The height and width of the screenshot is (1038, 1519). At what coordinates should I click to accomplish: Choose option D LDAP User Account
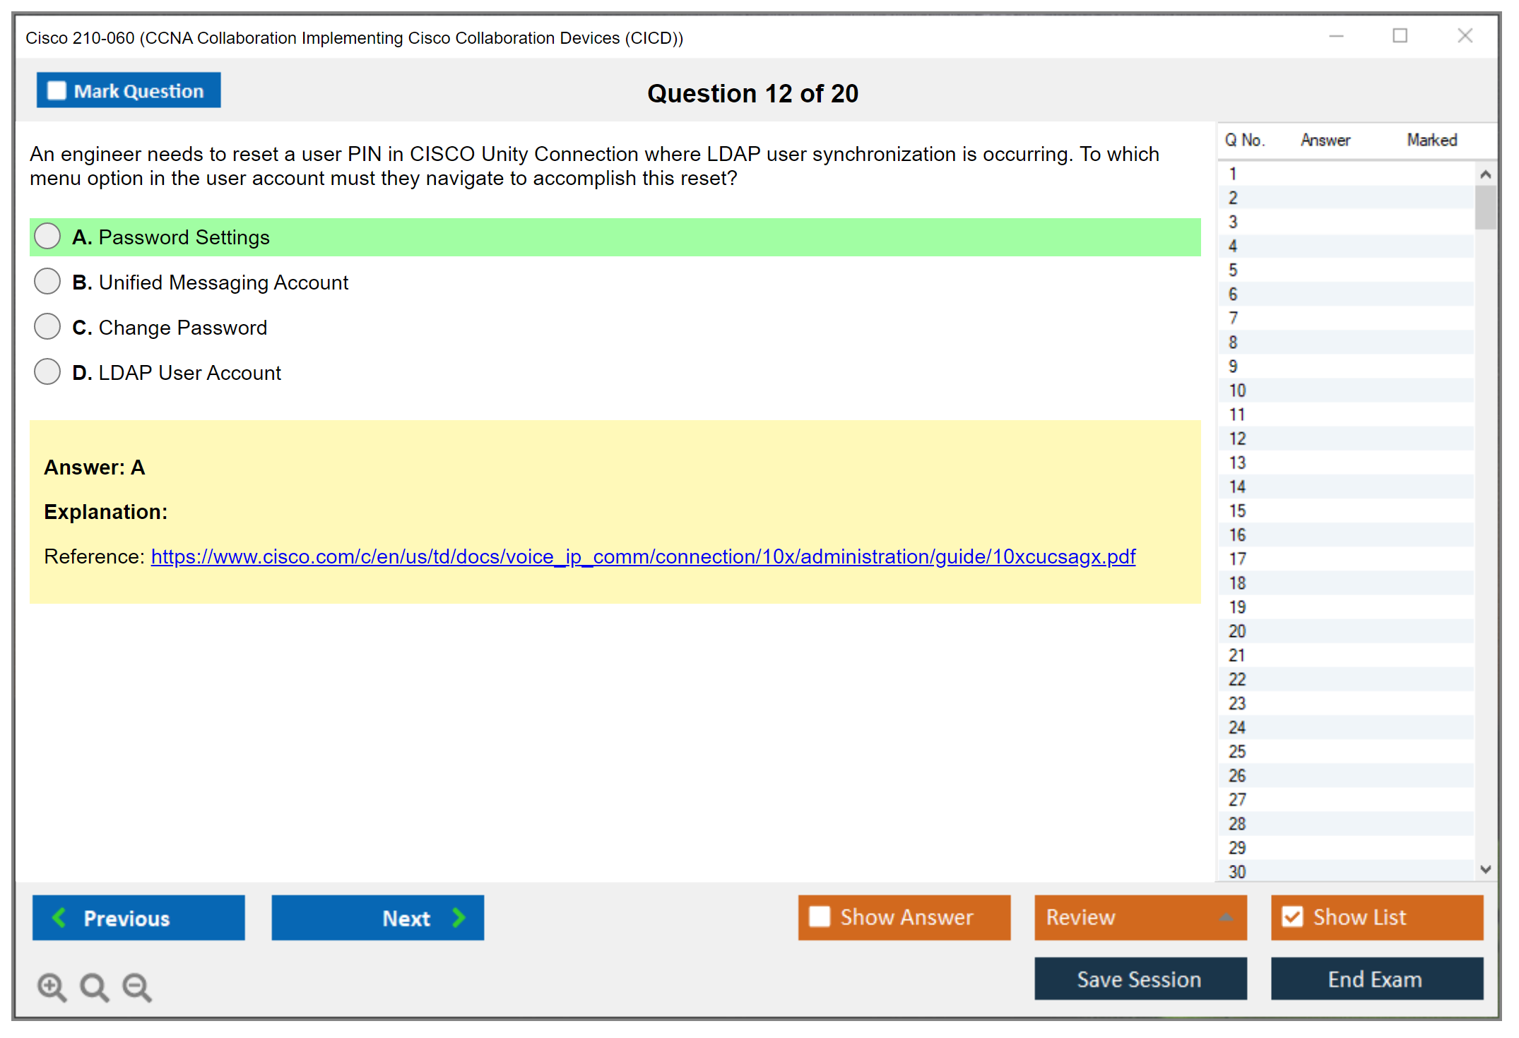(x=47, y=372)
